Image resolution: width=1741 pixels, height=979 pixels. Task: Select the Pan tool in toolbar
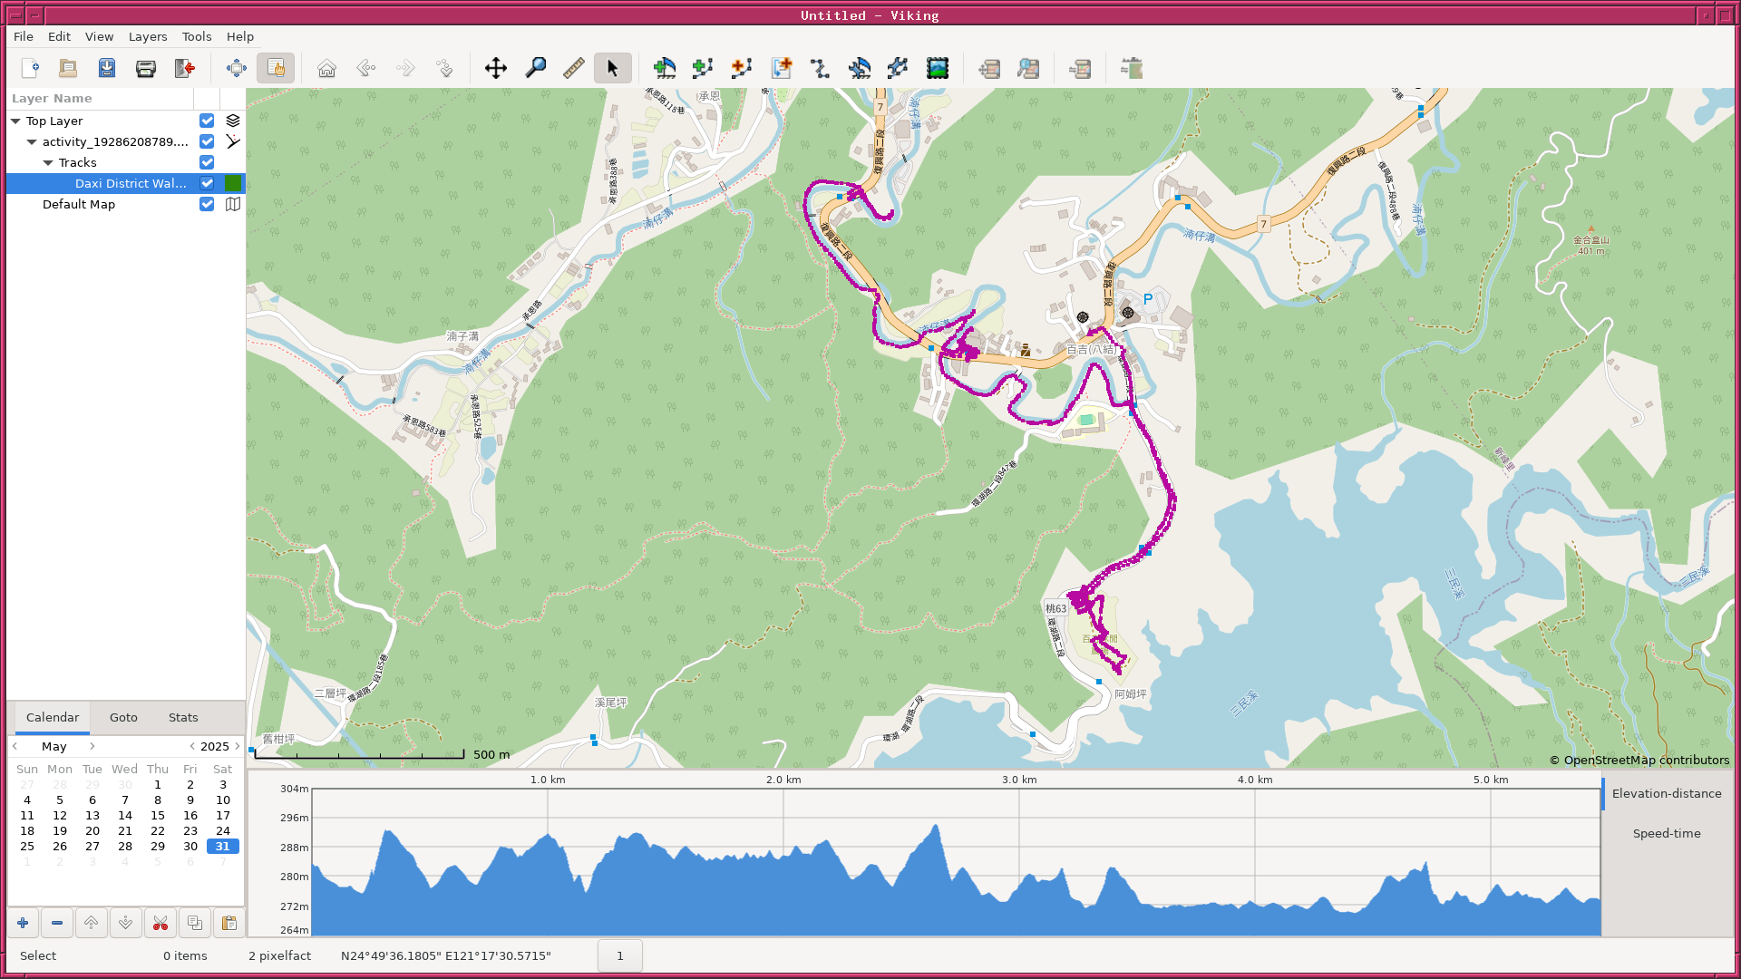(x=496, y=68)
